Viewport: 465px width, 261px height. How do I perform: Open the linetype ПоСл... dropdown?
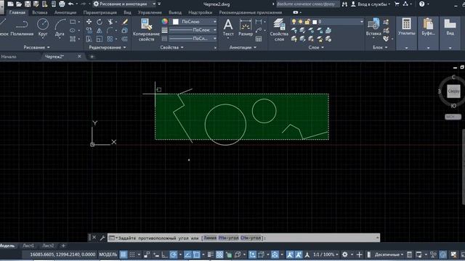(x=193, y=38)
